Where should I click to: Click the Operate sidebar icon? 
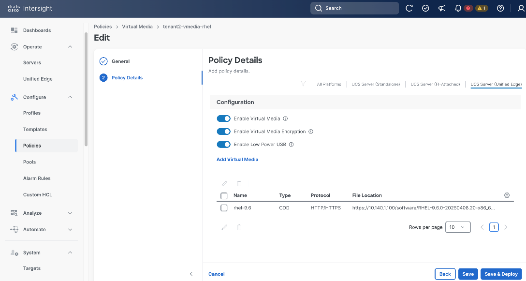coord(14,46)
